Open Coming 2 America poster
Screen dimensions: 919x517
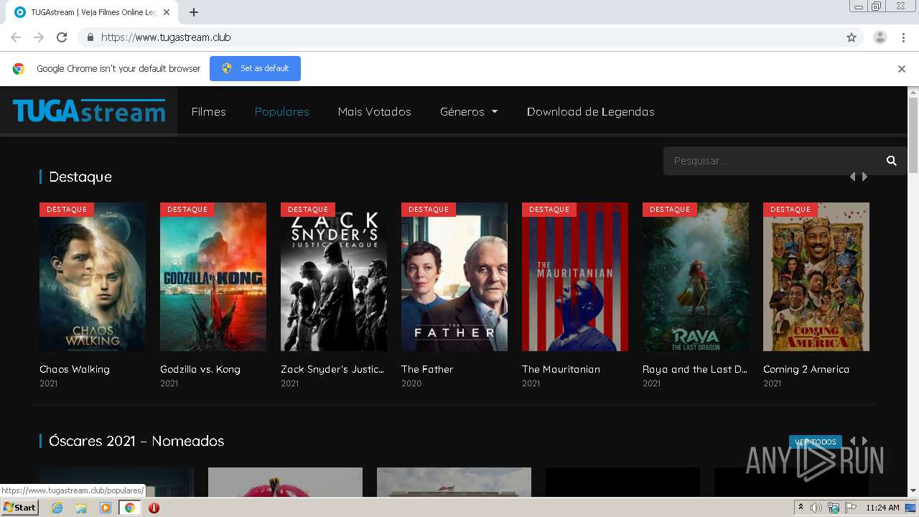[816, 276]
